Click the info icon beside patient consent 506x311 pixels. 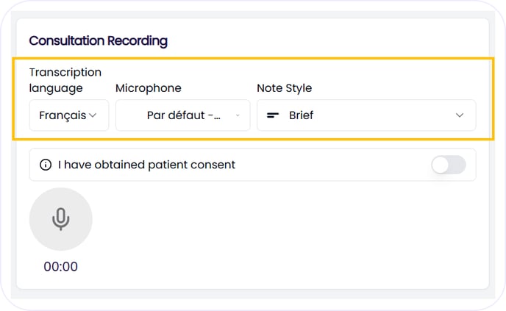[x=46, y=165]
